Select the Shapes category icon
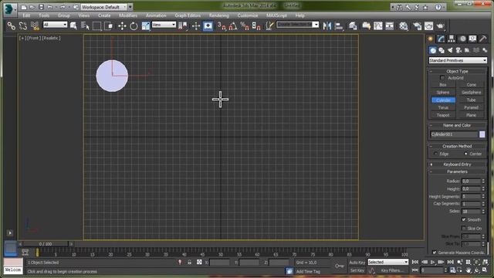 tap(442, 50)
